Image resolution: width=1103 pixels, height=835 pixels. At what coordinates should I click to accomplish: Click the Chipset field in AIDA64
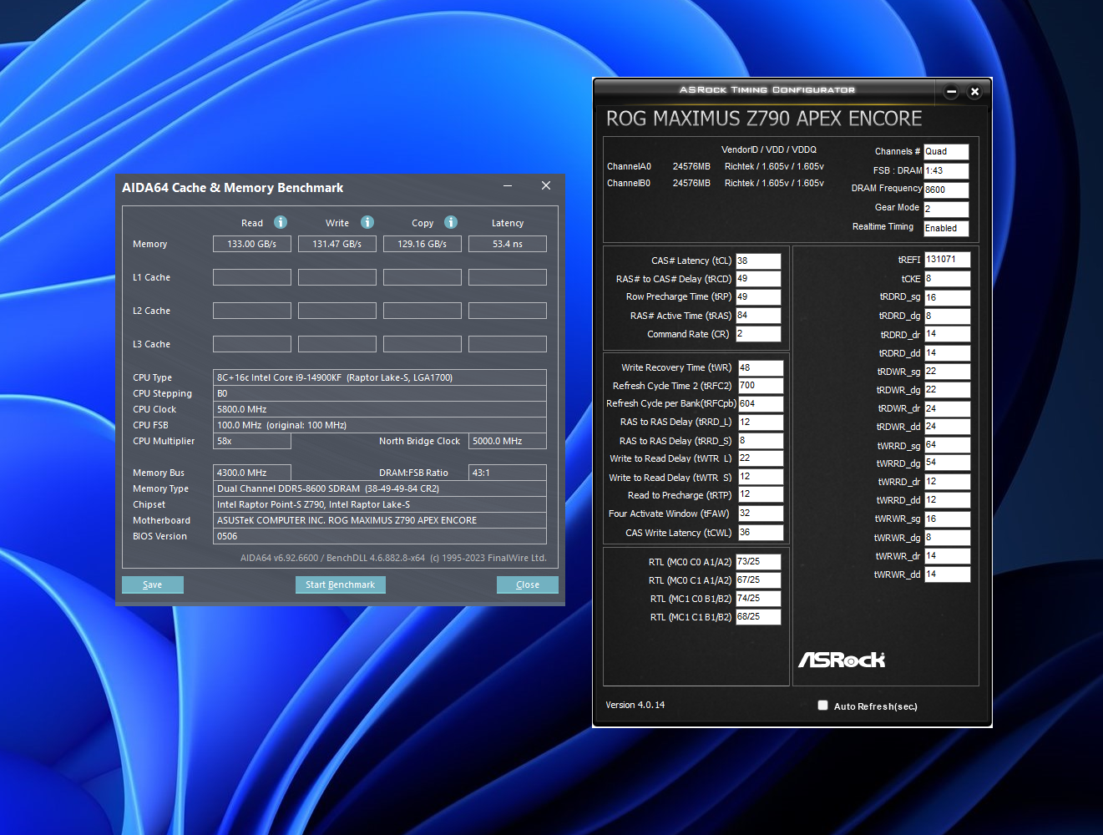(x=380, y=504)
